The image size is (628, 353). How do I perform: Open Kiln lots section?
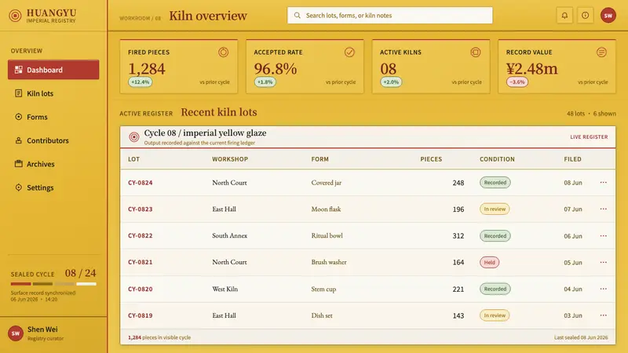(53, 93)
